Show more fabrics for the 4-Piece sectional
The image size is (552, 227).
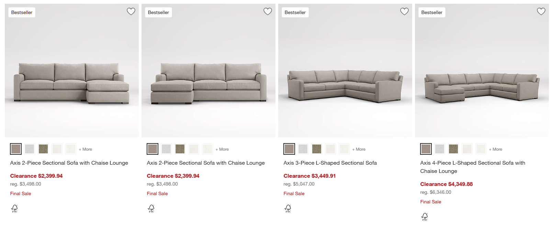point(496,149)
